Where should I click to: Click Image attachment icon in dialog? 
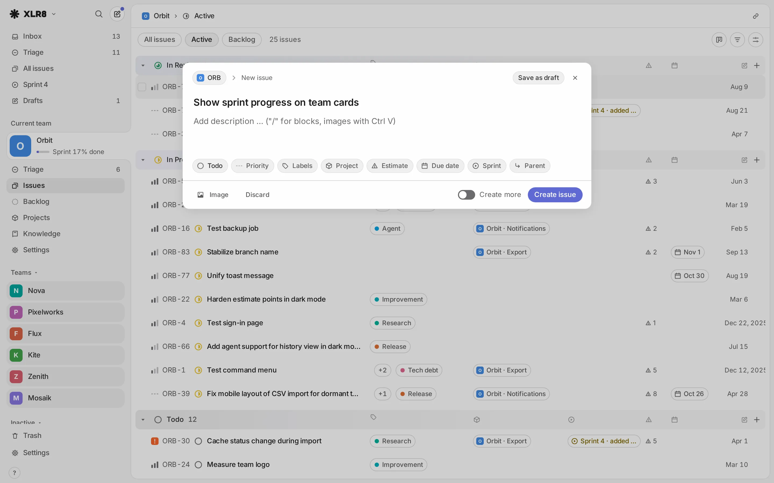point(200,195)
